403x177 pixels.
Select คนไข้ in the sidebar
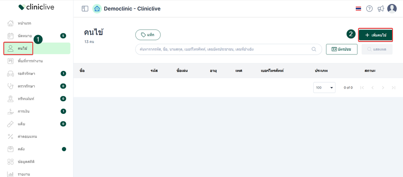click(x=22, y=48)
